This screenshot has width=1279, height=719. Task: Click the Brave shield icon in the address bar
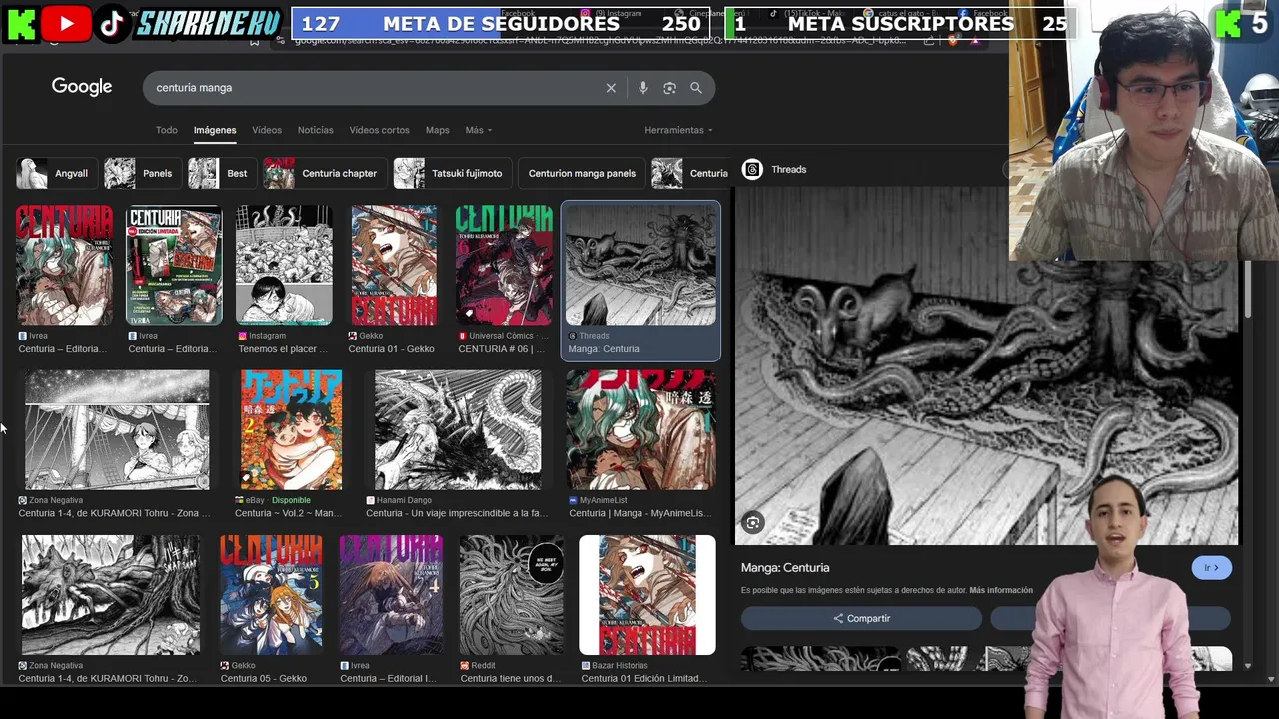pyautogui.click(x=952, y=40)
